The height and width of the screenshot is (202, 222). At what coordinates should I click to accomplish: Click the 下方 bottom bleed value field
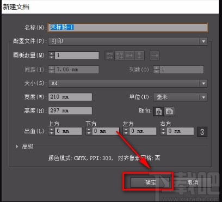[x=106, y=131]
